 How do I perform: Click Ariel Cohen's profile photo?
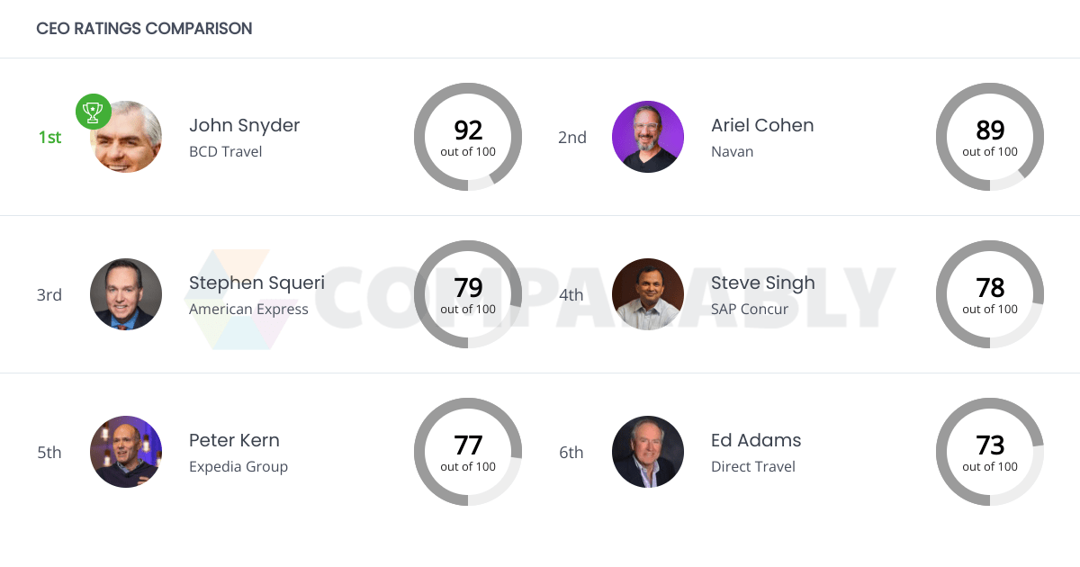pyautogui.click(x=648, y=137)
